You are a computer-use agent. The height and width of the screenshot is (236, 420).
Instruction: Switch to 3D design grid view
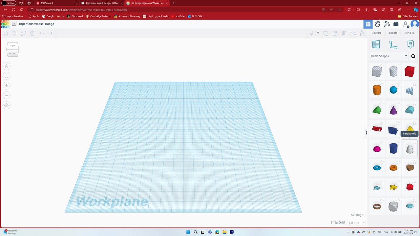pyautogui.click(x=368, y=24)
